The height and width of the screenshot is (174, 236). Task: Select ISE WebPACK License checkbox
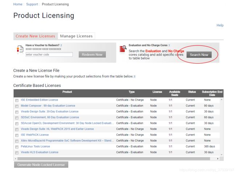[17, 135]
